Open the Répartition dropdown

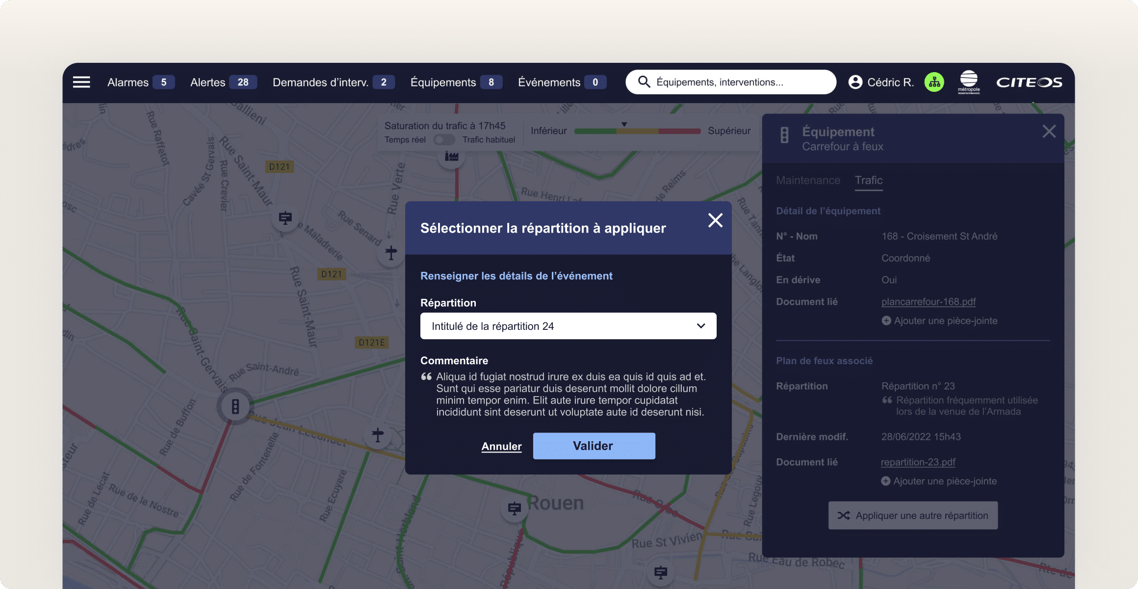(568, 326)
